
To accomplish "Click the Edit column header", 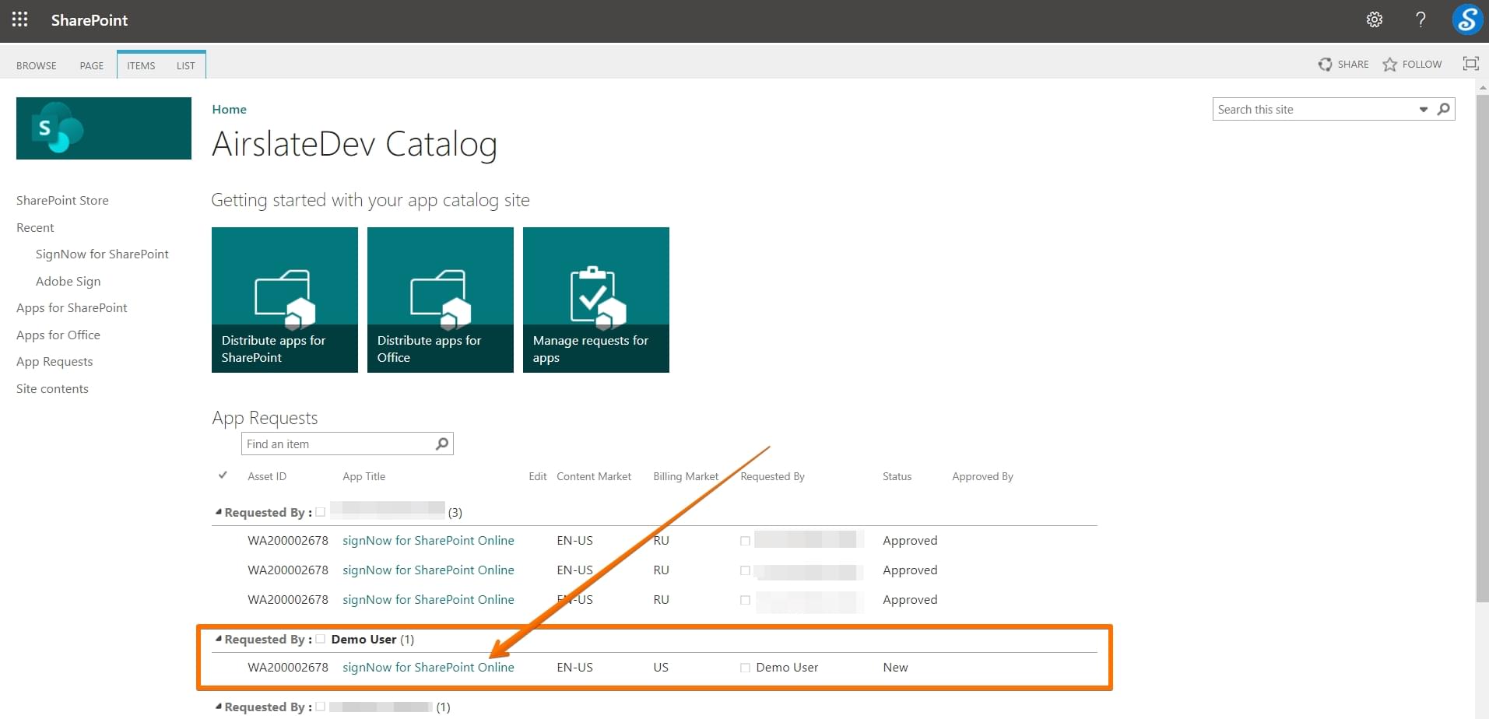I will click(x=537, y=476).
